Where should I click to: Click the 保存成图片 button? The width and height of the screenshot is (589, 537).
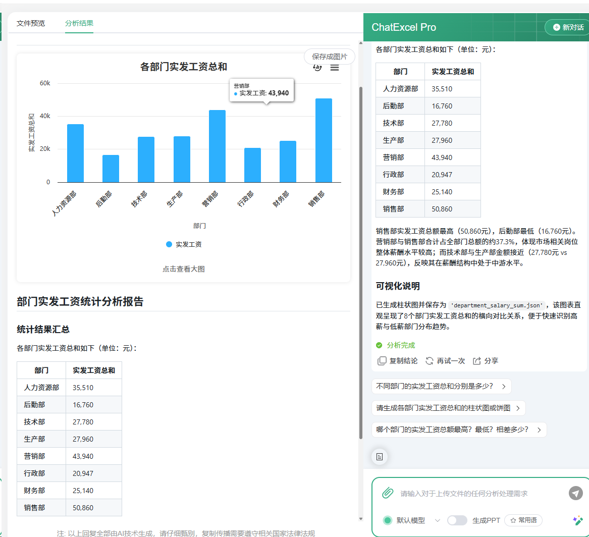[x=330, y=57]
